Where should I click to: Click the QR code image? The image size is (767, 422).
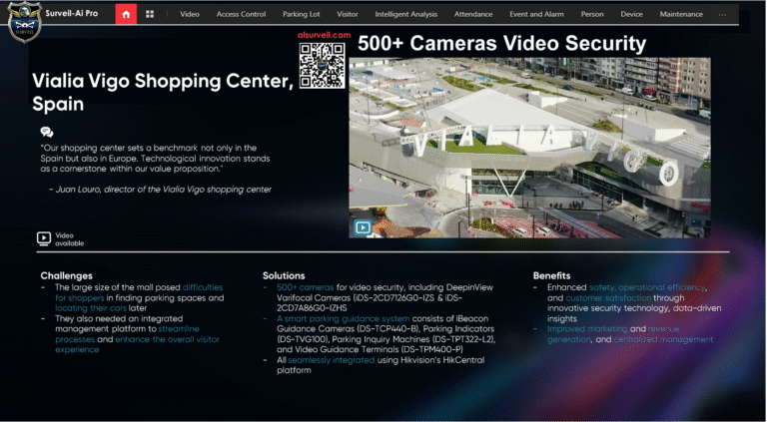[x=322, y=66]
